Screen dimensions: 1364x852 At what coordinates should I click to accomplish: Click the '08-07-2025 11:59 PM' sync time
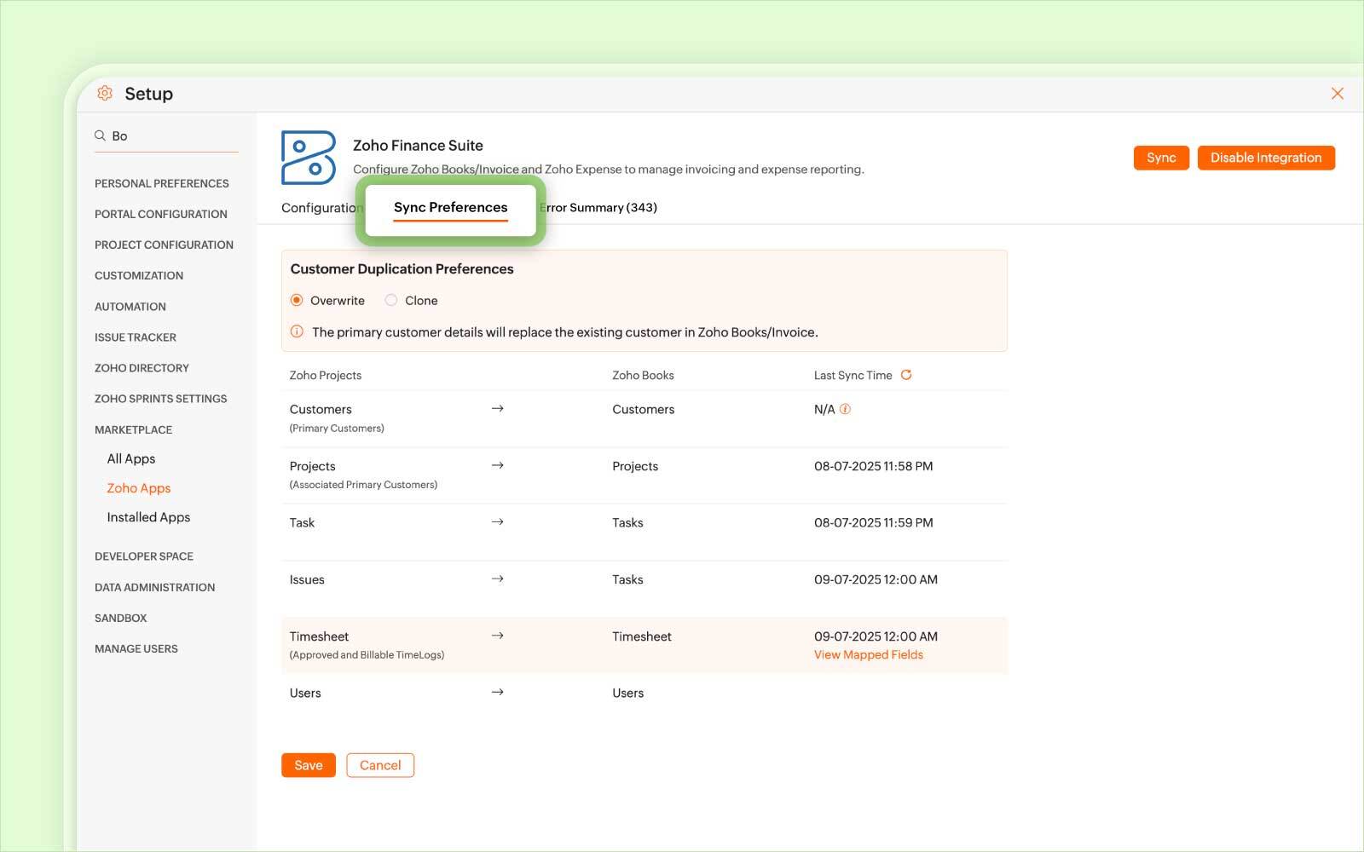874,522
